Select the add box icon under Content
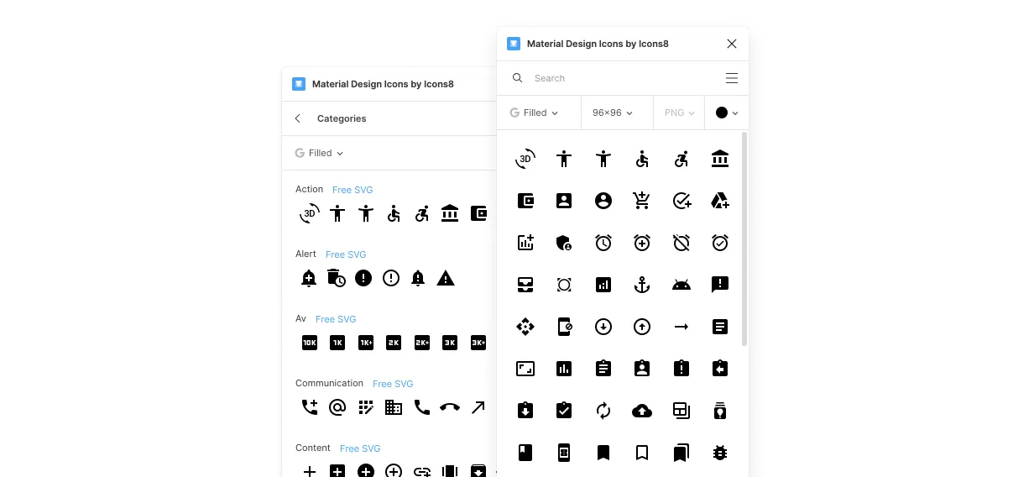The height and width of the screenshot is (477, 1034). coord(337,472)
